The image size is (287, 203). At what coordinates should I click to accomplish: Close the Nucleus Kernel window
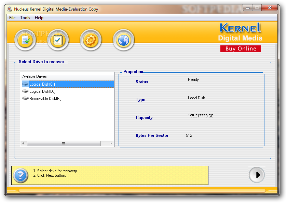coord(270,8)
